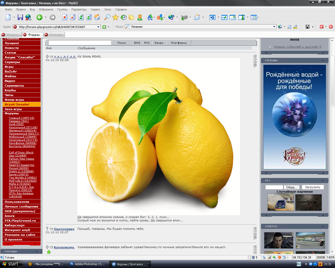The image size is (335, 268).
Task: Toggle the ENG language filter
Action: tap(137, 43)
